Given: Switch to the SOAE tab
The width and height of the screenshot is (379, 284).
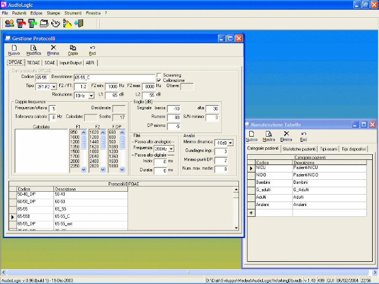Looking at the screenshot, I should click(x=50, y=63).
